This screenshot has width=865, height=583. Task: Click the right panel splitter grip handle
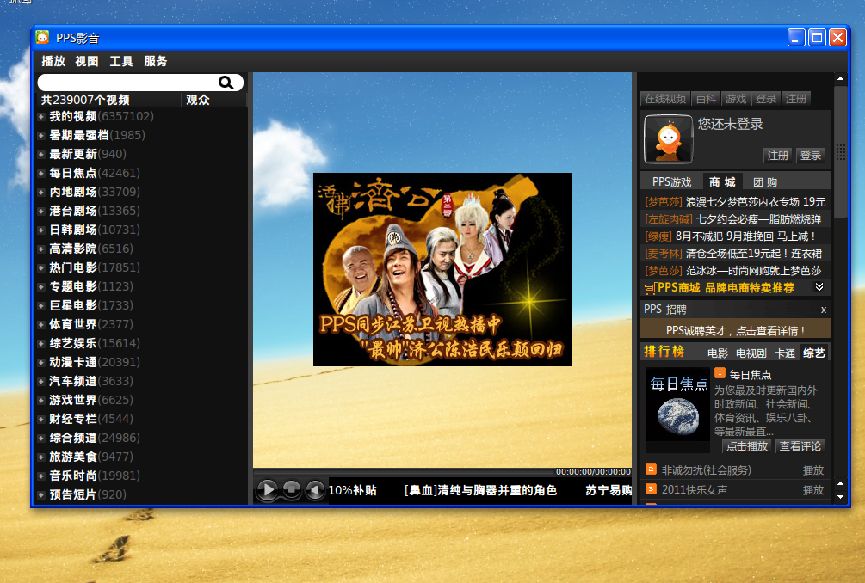tap(840, 152)
